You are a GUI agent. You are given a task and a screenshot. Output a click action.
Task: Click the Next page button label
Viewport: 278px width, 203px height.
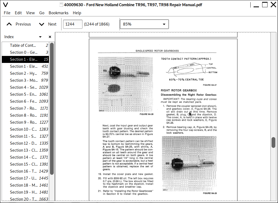click(52, 24)
